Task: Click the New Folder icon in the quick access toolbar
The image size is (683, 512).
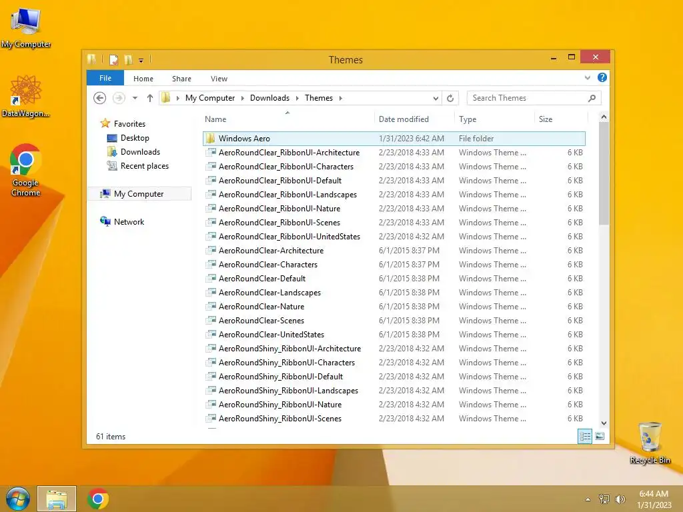Action: click(x=128, y=59)
